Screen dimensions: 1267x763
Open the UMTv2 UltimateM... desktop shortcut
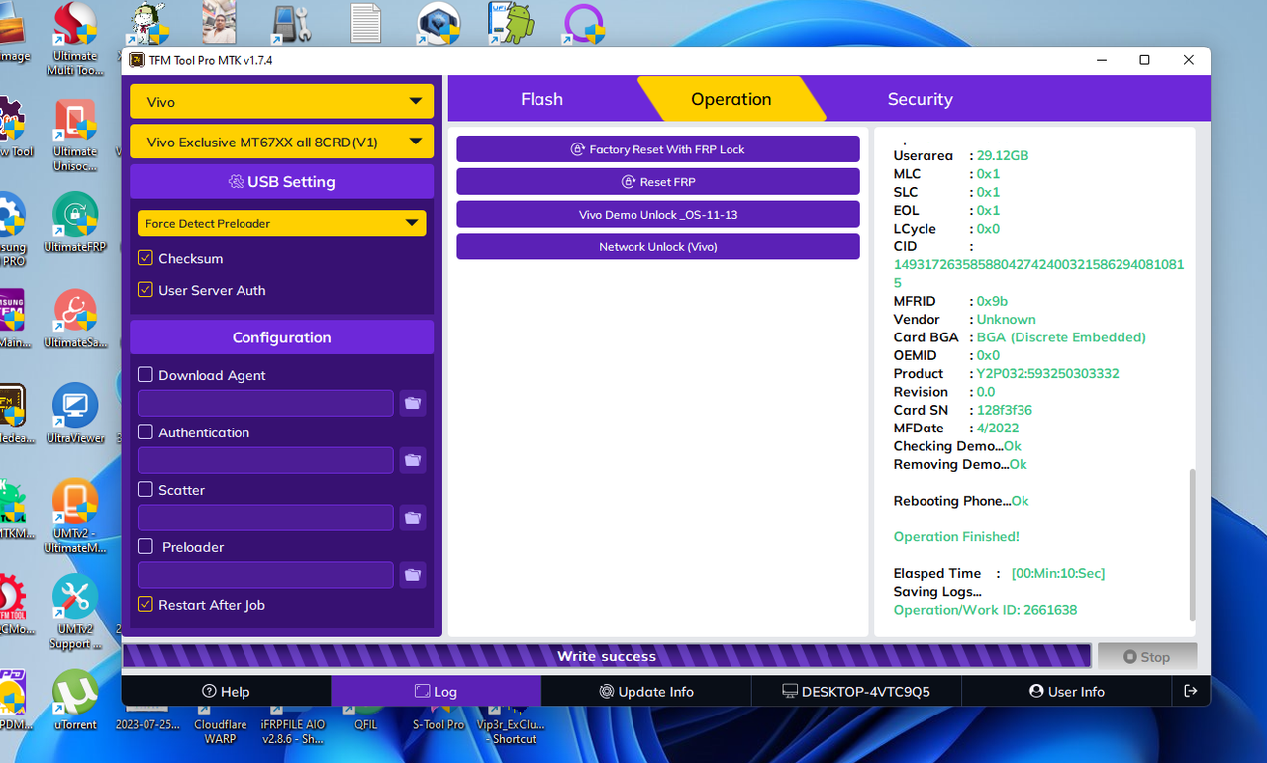75,517
